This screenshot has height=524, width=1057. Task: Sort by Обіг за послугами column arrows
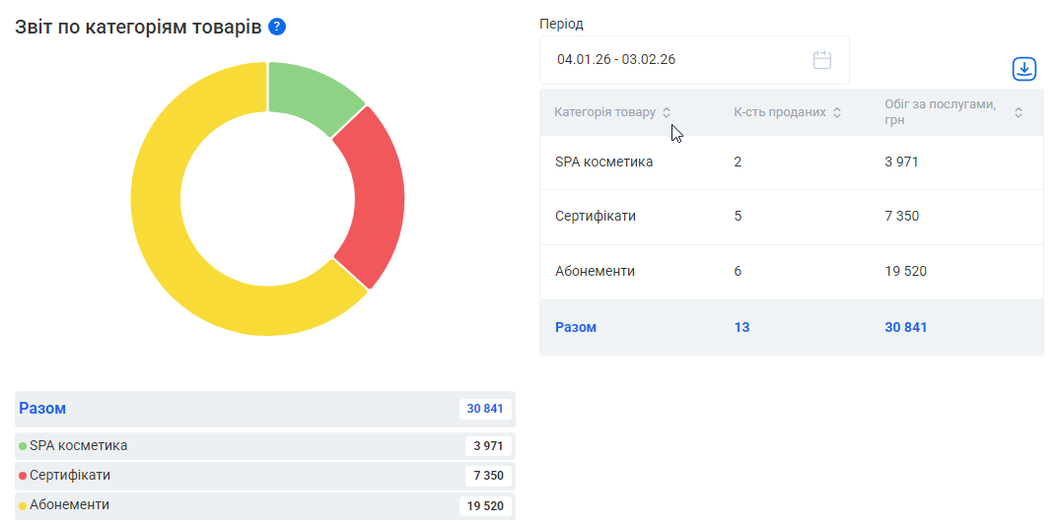(1019, 112)
